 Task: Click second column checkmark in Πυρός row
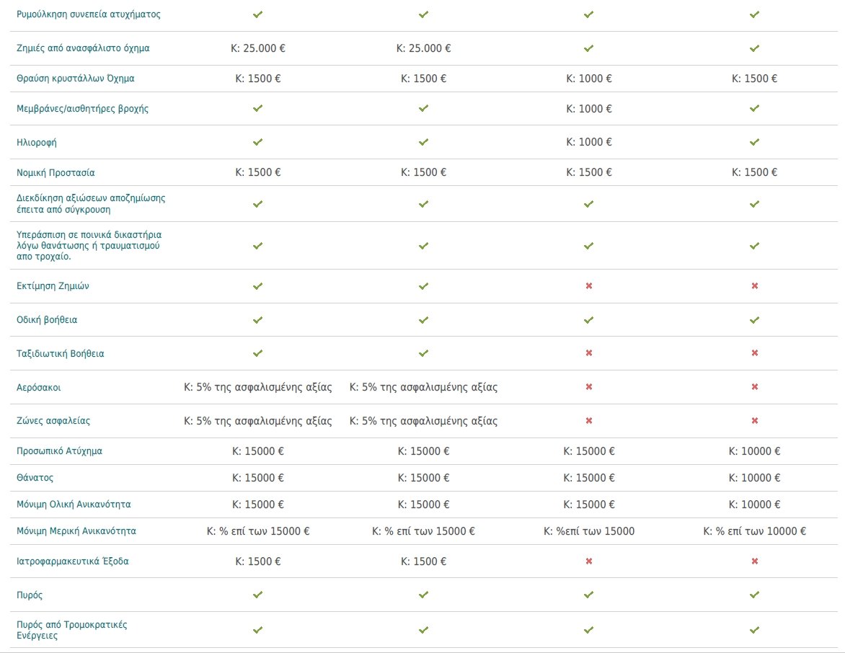423,595
